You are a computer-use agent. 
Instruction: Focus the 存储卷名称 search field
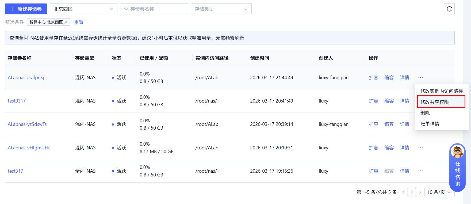[x=154, y=9]
